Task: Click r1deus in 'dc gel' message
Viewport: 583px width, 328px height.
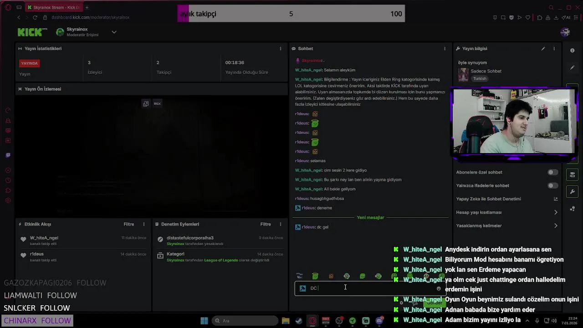Action: (x=308, y=227)
